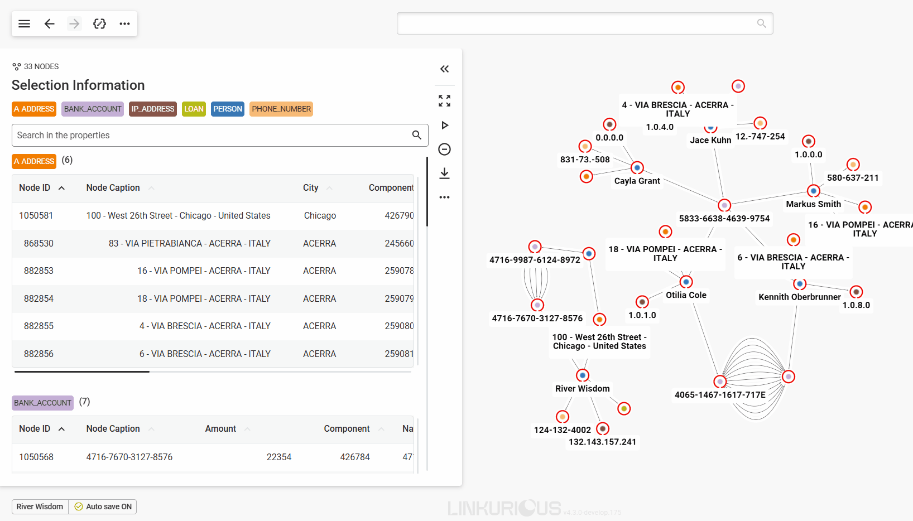The image size is (913, 521).
Task: Open the hamburger main menu
Action: tap(24, 23)
